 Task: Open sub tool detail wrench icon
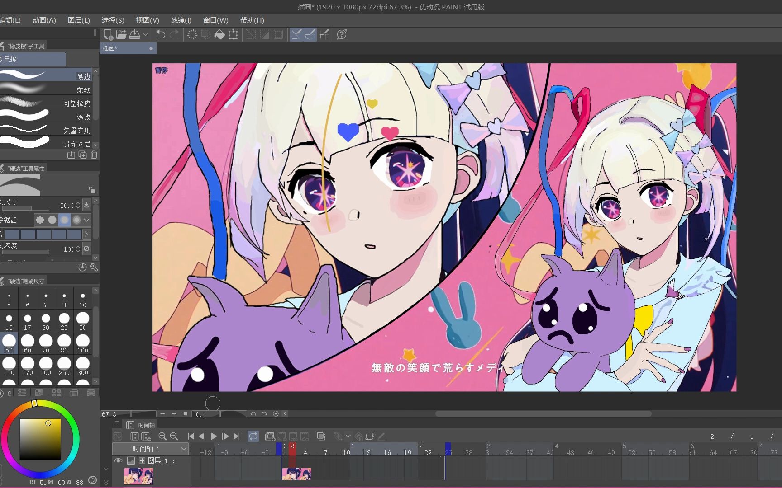[x=94, y=267]
